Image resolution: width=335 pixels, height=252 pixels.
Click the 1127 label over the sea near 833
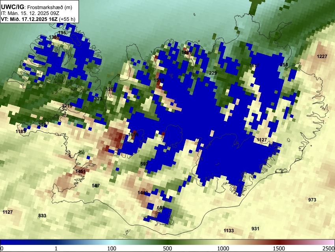point(7,212)
